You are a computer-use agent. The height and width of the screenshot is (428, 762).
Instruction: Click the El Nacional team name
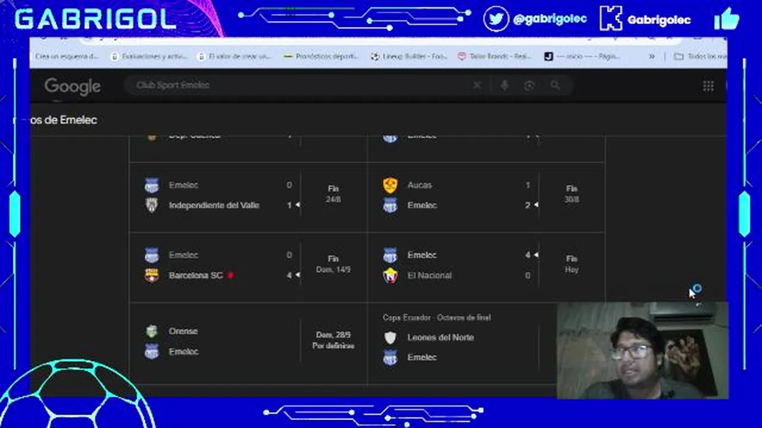[x=429, y=275]
